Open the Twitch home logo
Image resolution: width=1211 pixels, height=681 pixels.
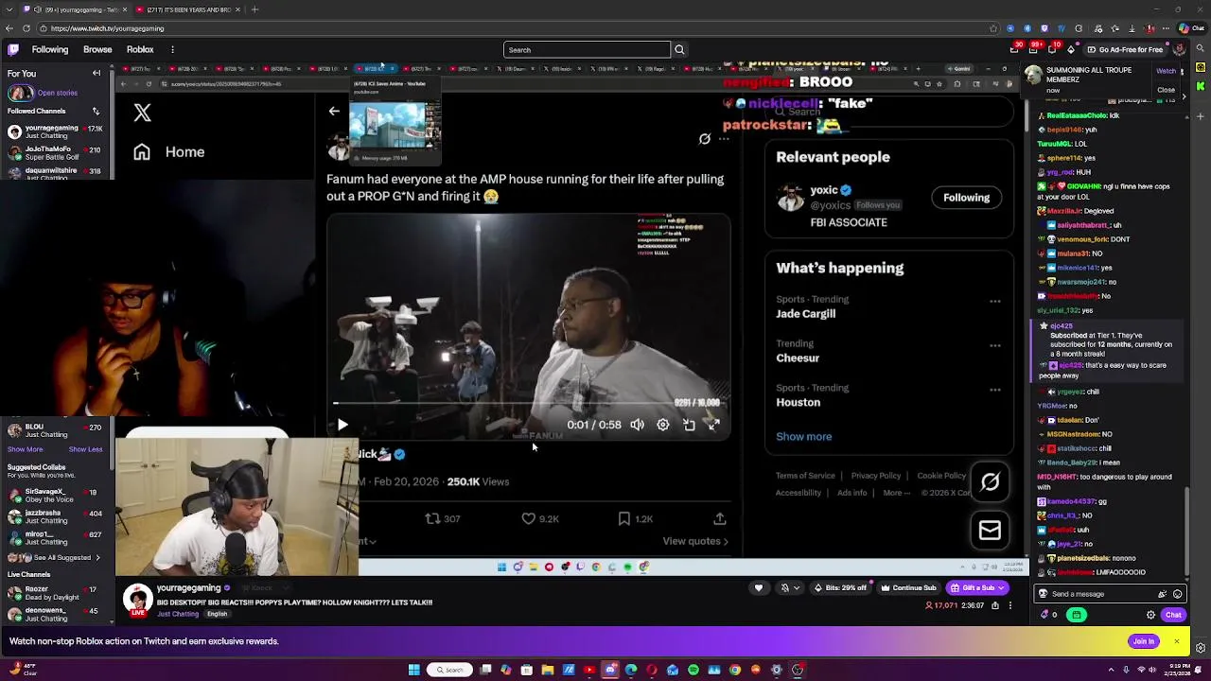click(x=13, y=49)
